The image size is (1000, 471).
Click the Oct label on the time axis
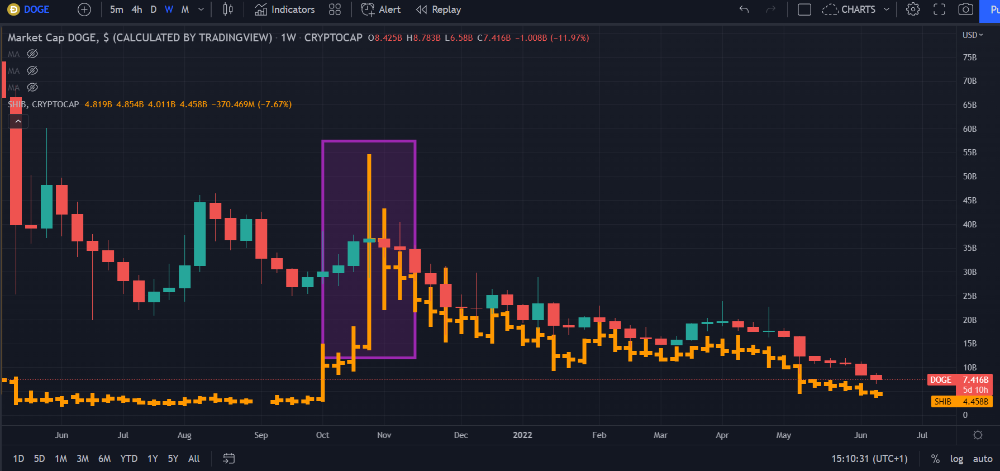(x=322, y=435)
